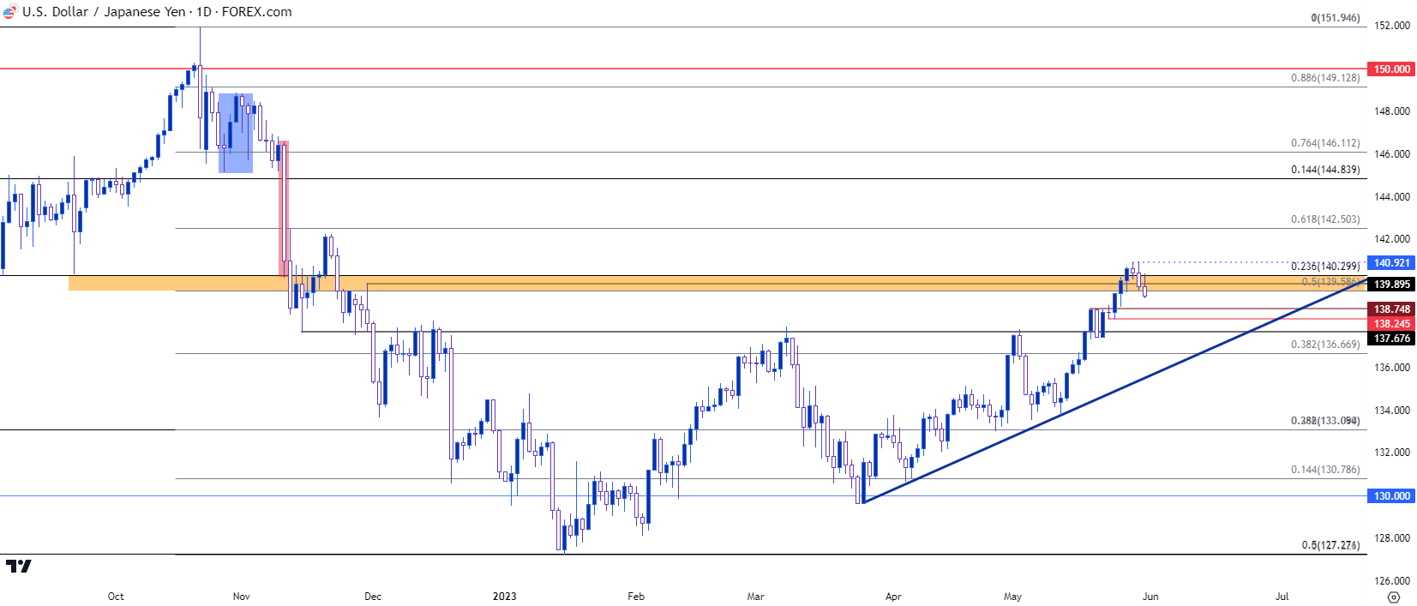Select the black 139.895 price label

1391,285
